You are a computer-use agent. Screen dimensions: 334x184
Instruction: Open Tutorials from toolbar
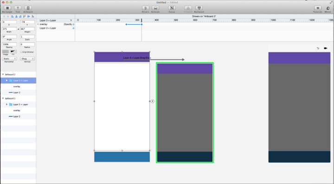click(318, 8)
